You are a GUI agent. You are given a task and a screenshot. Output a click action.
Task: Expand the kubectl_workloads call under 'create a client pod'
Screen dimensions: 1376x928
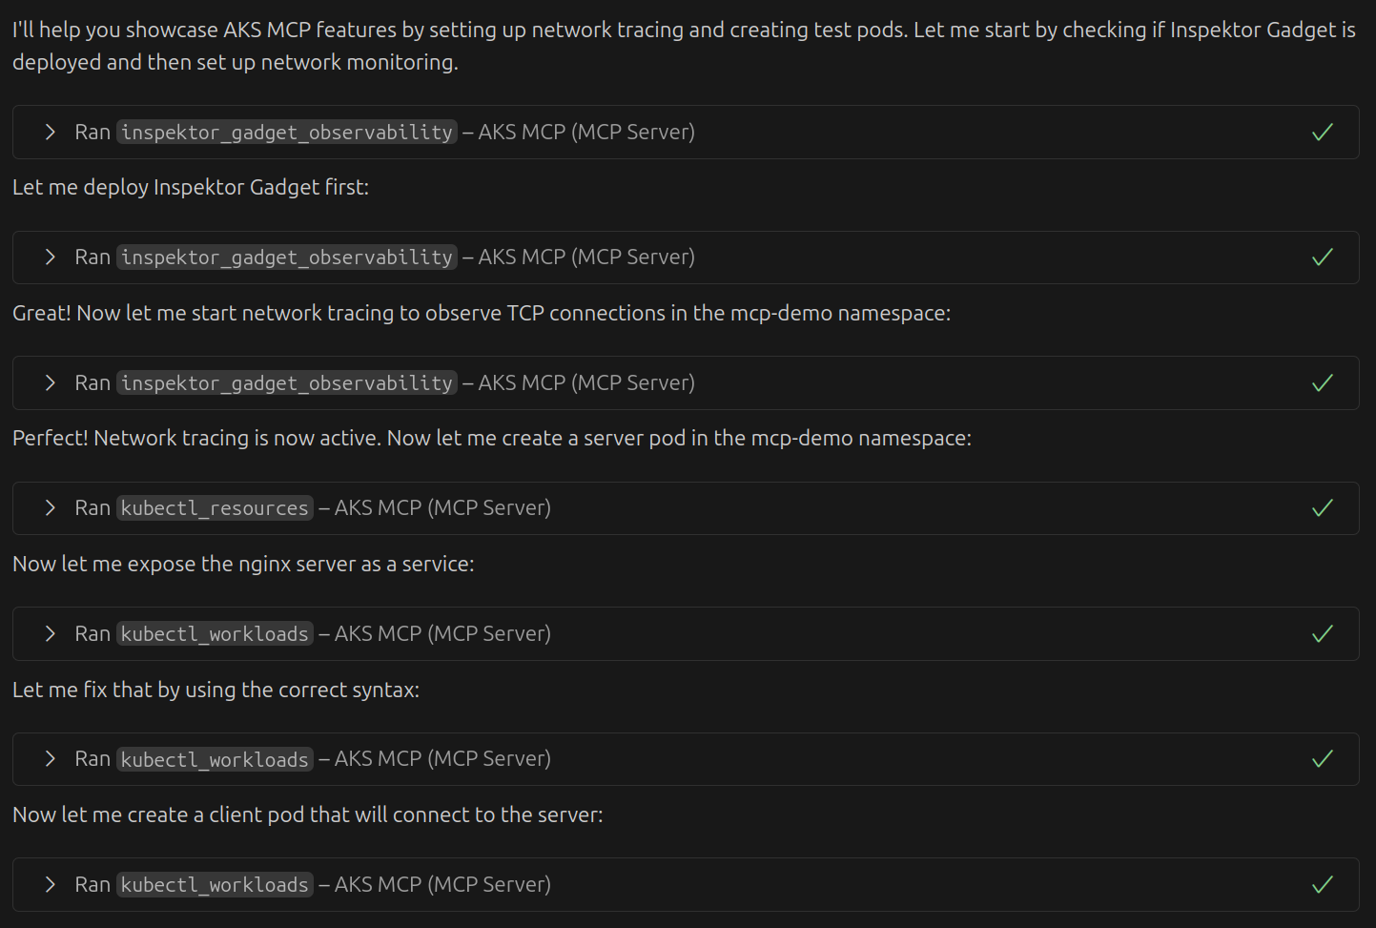pos(51,885)
